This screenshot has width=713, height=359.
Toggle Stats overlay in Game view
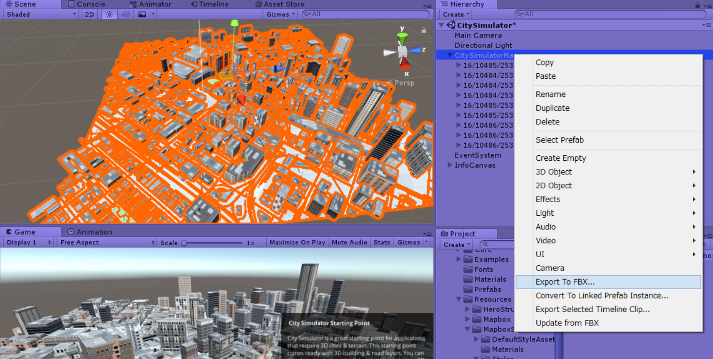click(382, 243)
